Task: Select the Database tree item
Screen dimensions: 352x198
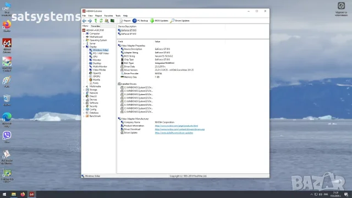Action: pyautogui.click(x=92, y=113)
